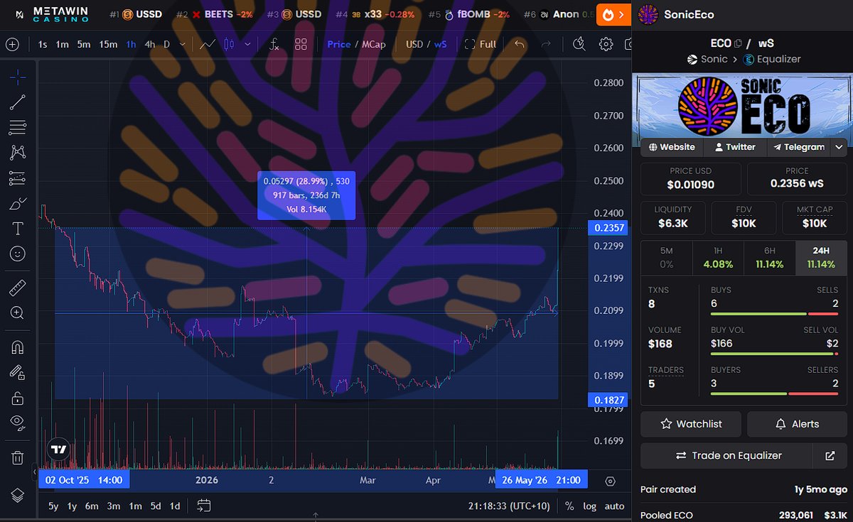Toggle stay in drawing mode

coord(18,372)
